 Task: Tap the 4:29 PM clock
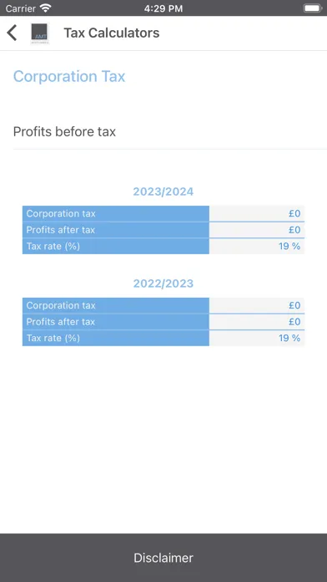(163, 8)
